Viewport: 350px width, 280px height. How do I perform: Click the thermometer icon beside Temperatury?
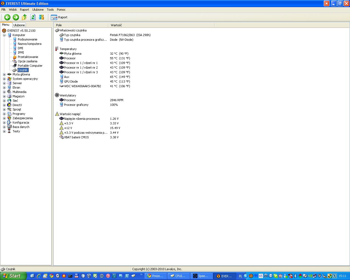tap(57, 49)
